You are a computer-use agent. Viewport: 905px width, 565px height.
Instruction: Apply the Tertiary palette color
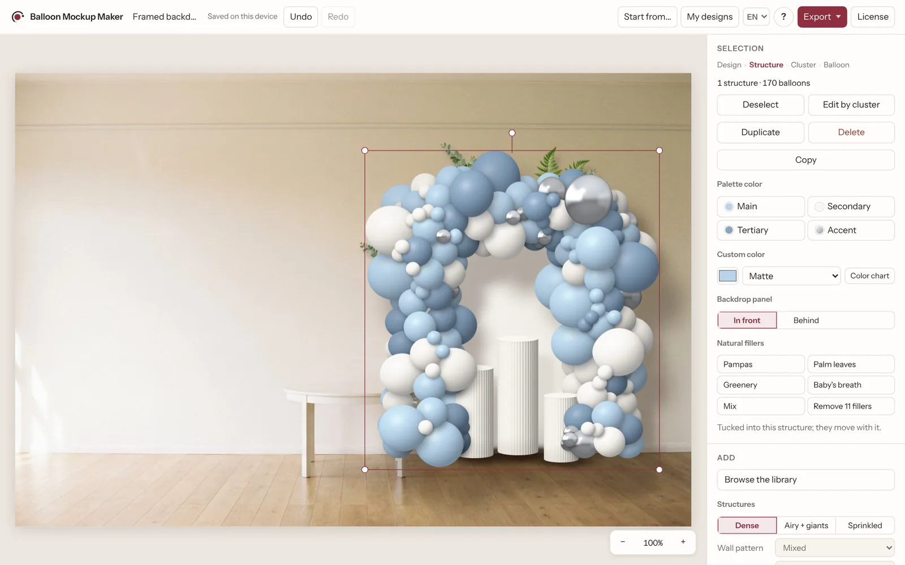[x=761, y=231]
